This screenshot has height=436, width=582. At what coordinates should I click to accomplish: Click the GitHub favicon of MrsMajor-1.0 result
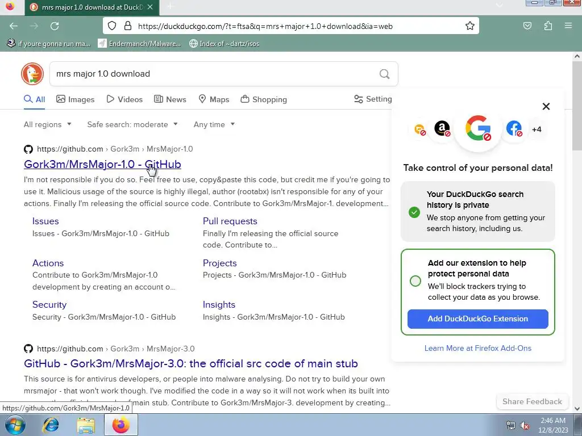point(28,149)
